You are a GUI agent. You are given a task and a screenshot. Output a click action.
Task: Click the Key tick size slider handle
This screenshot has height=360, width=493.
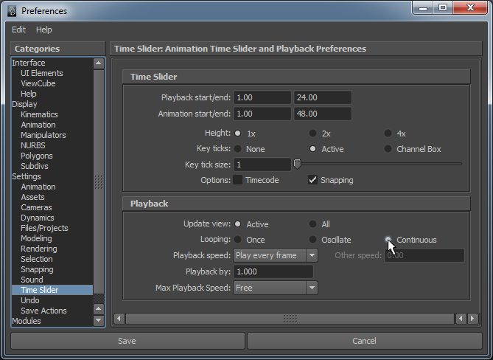point(297,165)
